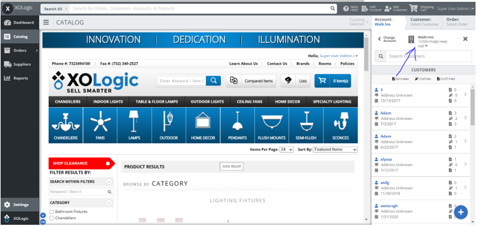Check the Chandeliers category filter checkbox
The height and width of the screenshot is (226, 481).
click(x=52, y=218)
